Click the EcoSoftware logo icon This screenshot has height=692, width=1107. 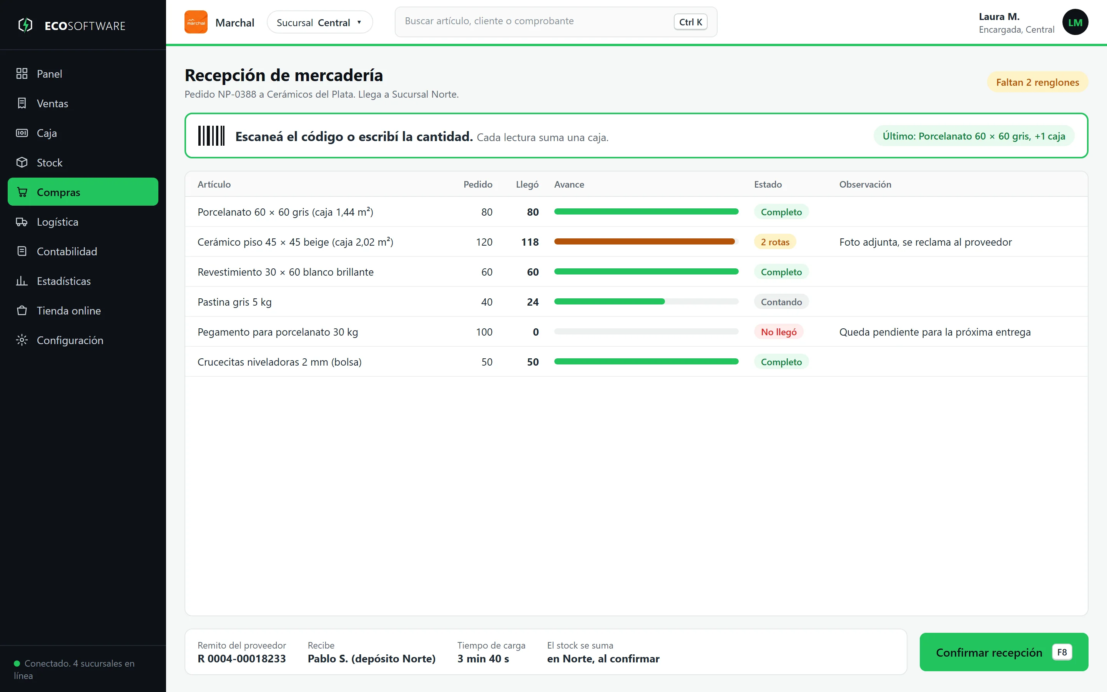(25, 25)
